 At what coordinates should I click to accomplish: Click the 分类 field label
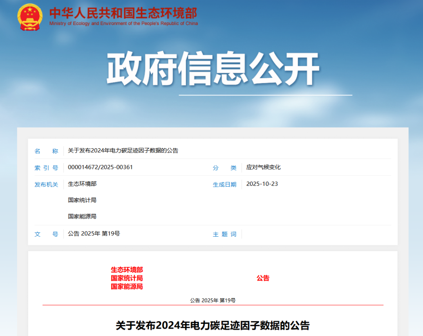[224, 168]
